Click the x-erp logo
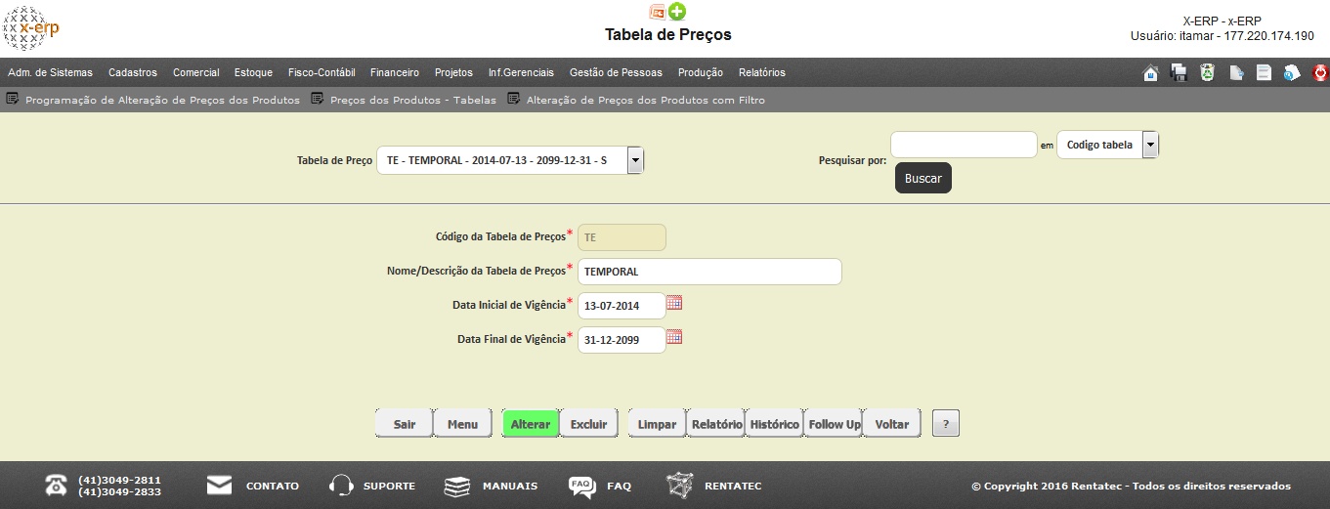Viewport: 1330px width, 509px height. pyautogui.click(x=31, y=28)
